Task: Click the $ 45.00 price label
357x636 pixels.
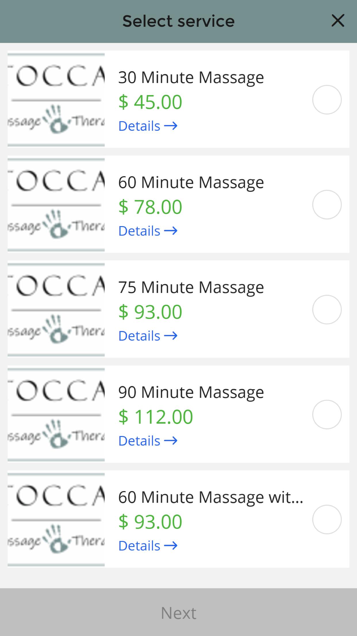Action: [150, 102]
